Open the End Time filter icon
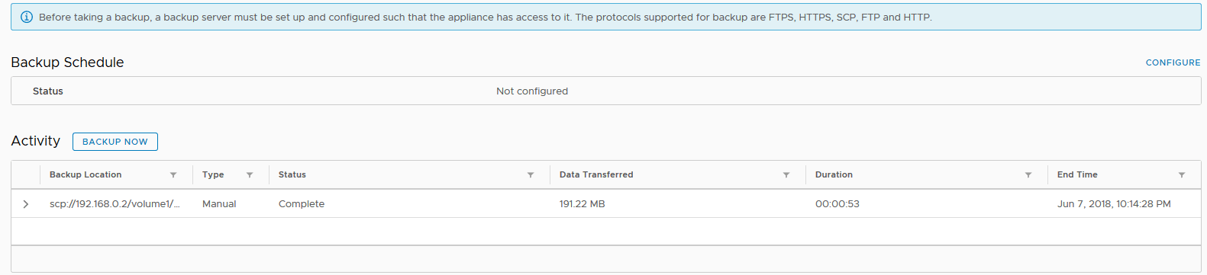Image resolution: width=1207 pixels, height=275 pixels. 1182,175
